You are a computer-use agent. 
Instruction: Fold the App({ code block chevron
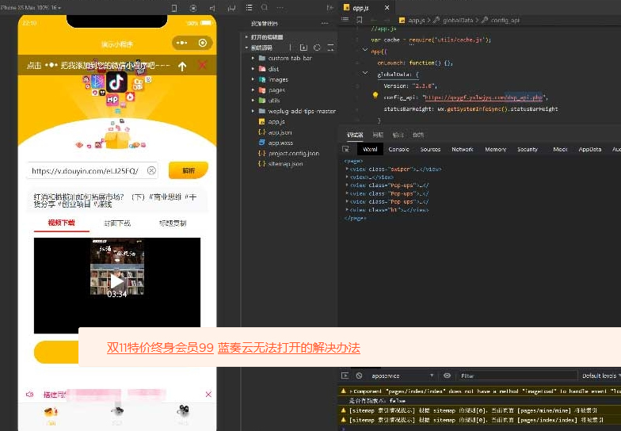pyautogui.click(x=365, y=50)
